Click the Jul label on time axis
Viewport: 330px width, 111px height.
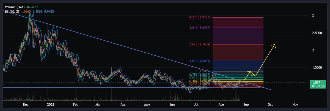[x=196, y=104]
